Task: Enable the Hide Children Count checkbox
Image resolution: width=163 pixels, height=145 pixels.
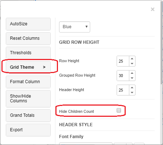Action: click(119, 110)
